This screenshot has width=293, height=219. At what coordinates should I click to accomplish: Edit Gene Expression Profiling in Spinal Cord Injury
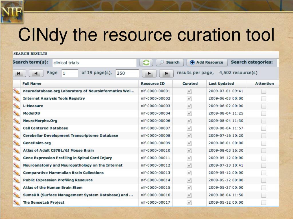tap(16, 158)
